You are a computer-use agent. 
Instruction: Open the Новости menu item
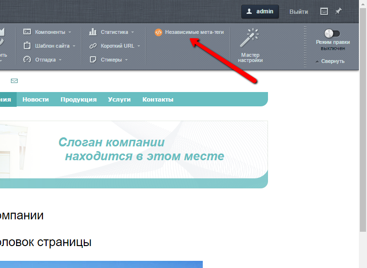(x=36, y=99)
